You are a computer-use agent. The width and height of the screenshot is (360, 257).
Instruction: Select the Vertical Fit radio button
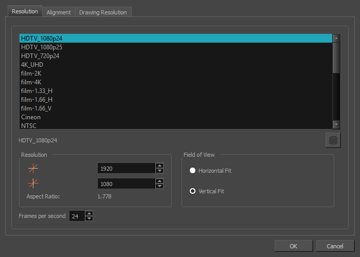[x=192, y=191]
